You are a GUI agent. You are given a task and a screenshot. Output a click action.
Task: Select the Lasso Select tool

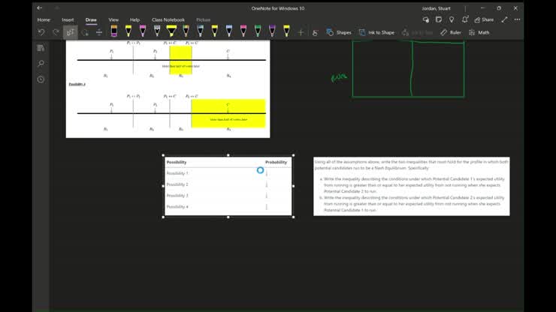click(x=70, y=32)
